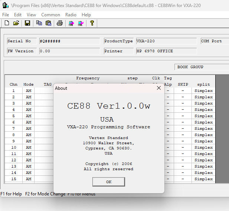
Task: Click the Open folder toolbar icon
Action: tap(16, 23)
